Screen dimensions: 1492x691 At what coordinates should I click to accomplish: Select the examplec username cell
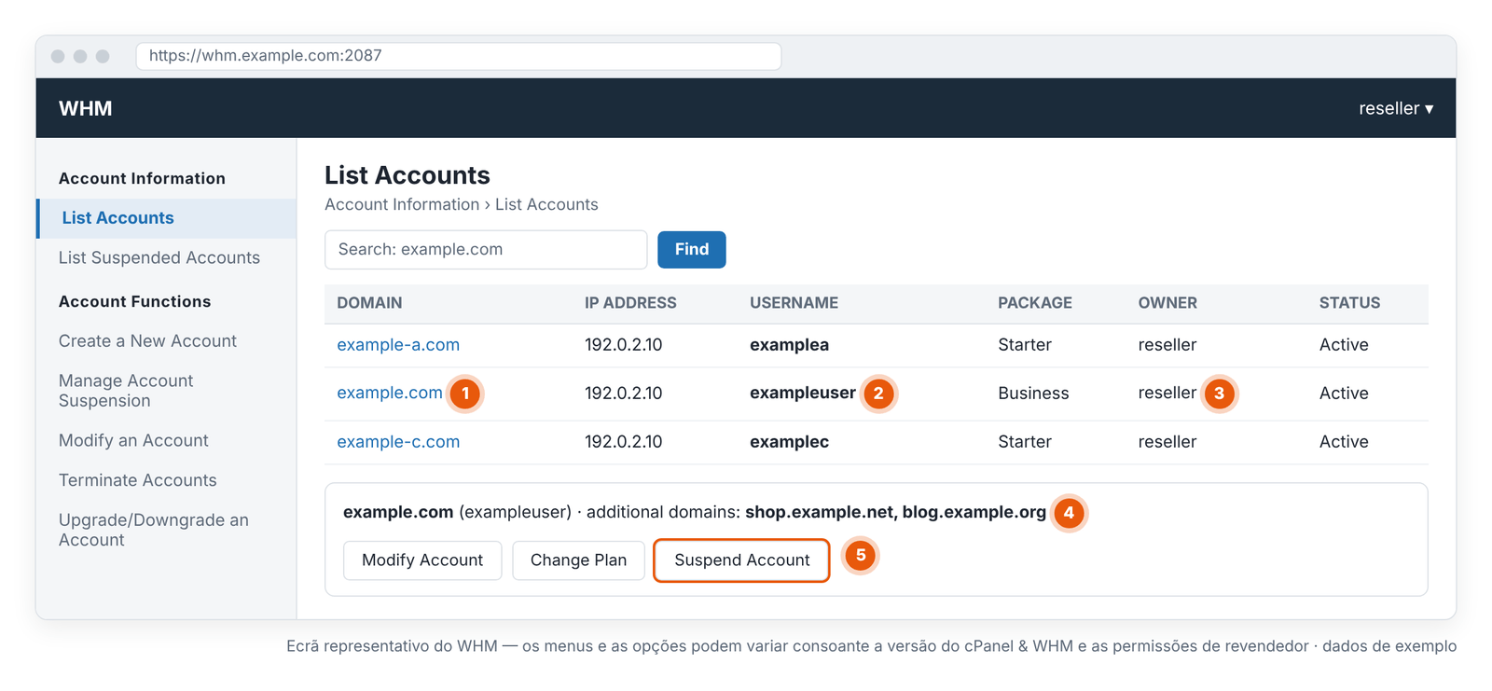point(789,442)
